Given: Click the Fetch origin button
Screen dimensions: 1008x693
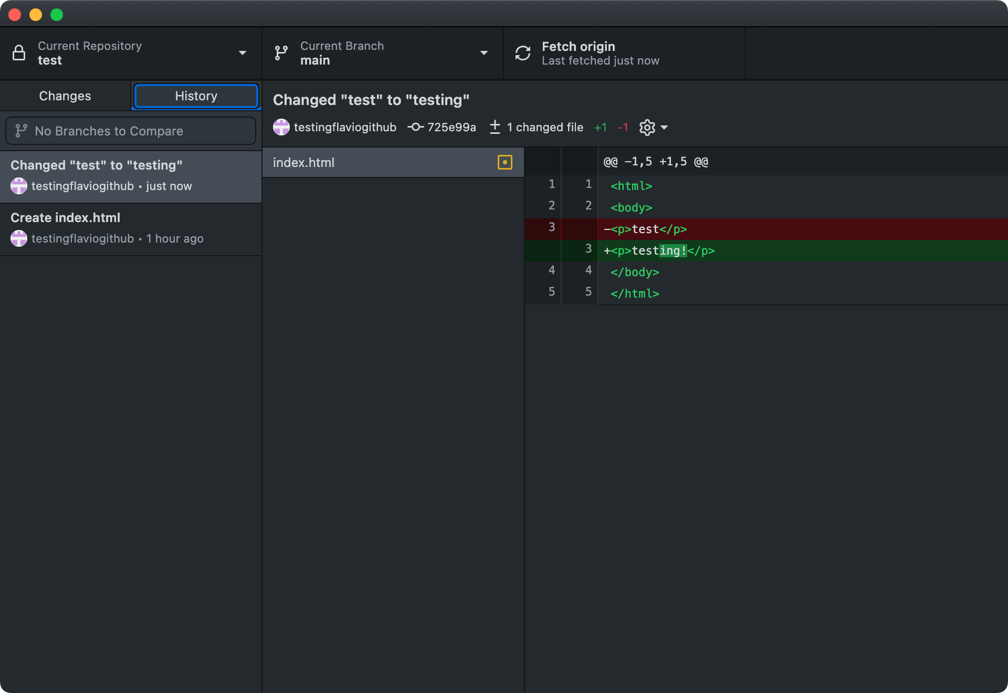Looking at the screenshot, I should click(601, 52).
